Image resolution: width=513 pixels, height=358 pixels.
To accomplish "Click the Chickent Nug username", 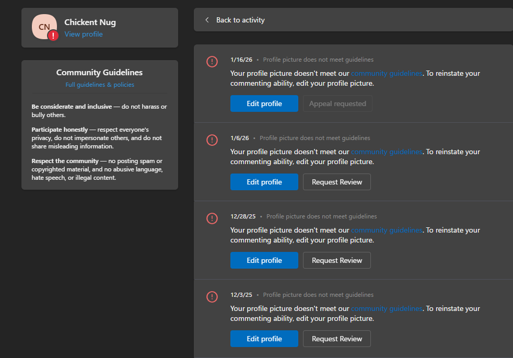I will coord(90,22).
